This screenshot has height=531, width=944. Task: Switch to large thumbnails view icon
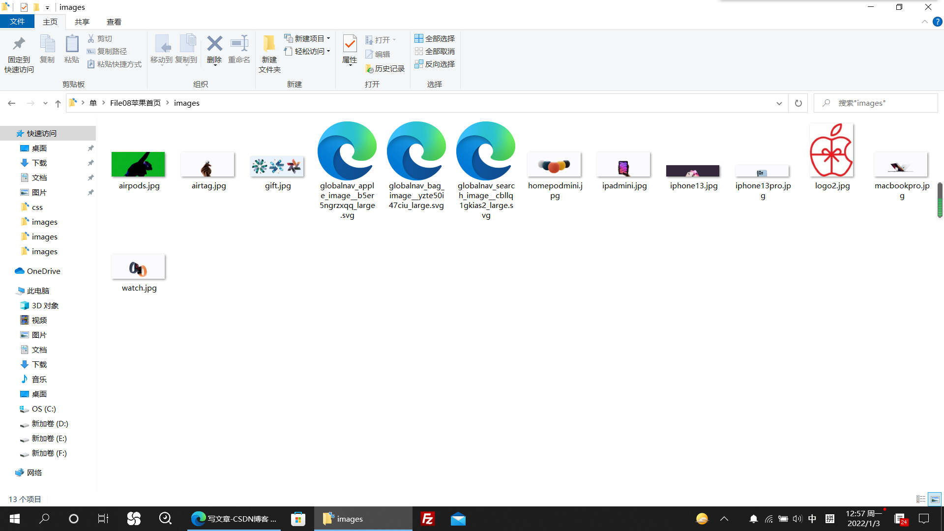(x=935, y=499)
